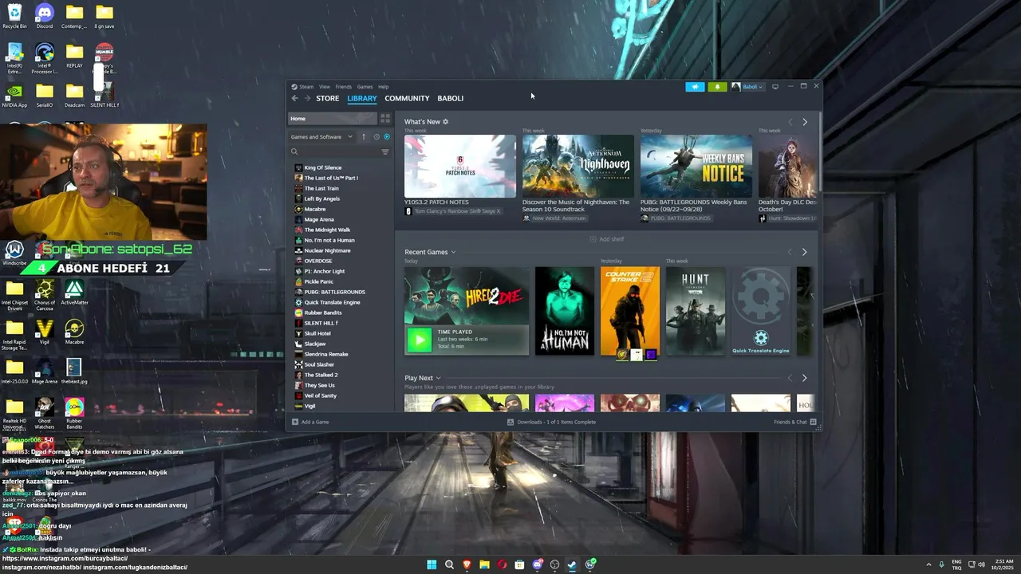
Task: Click the Windows Start button
Action: pyautogui.click(x=432, y=564)
